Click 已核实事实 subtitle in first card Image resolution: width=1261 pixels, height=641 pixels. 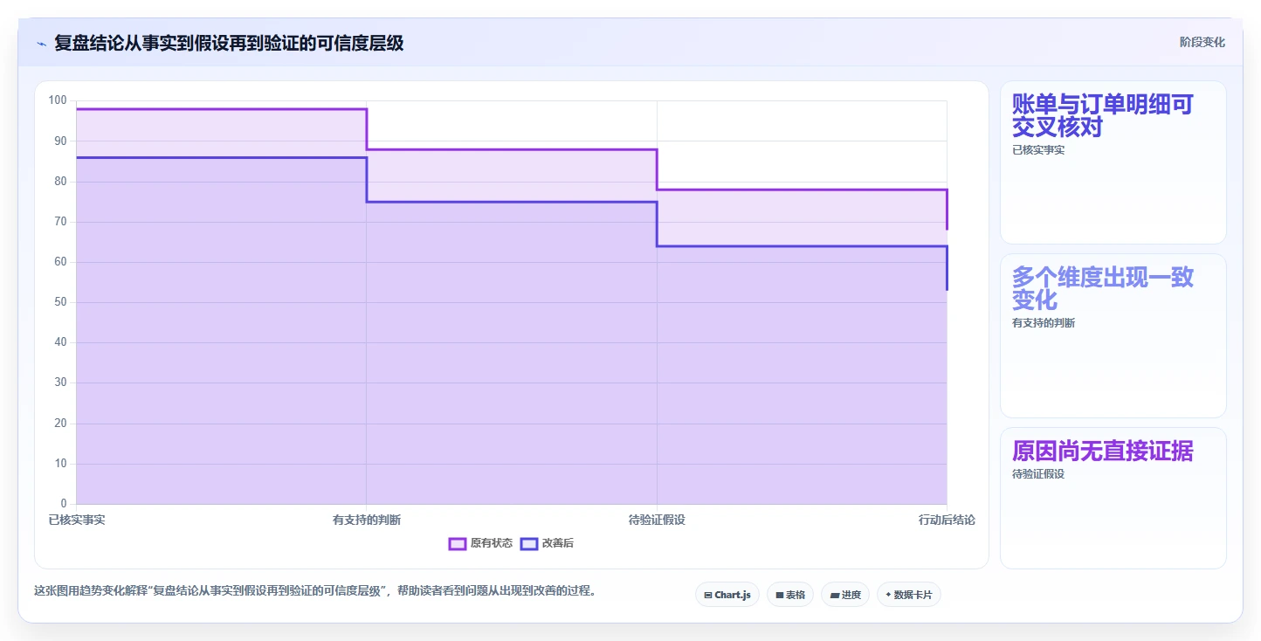1038,150
